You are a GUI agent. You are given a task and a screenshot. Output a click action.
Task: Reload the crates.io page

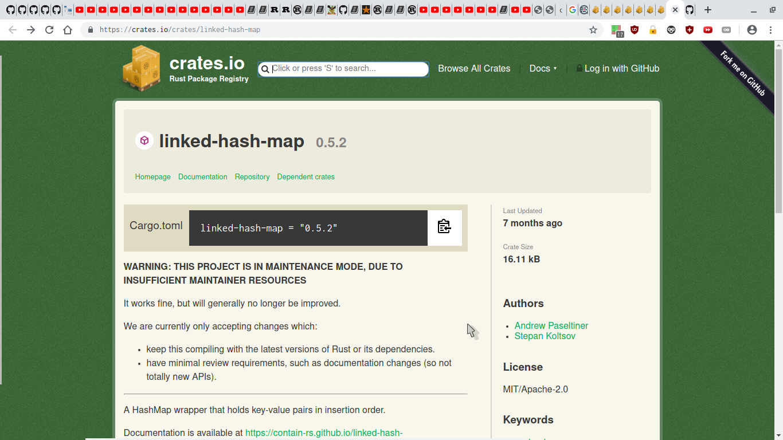click(x=49, y=30)
